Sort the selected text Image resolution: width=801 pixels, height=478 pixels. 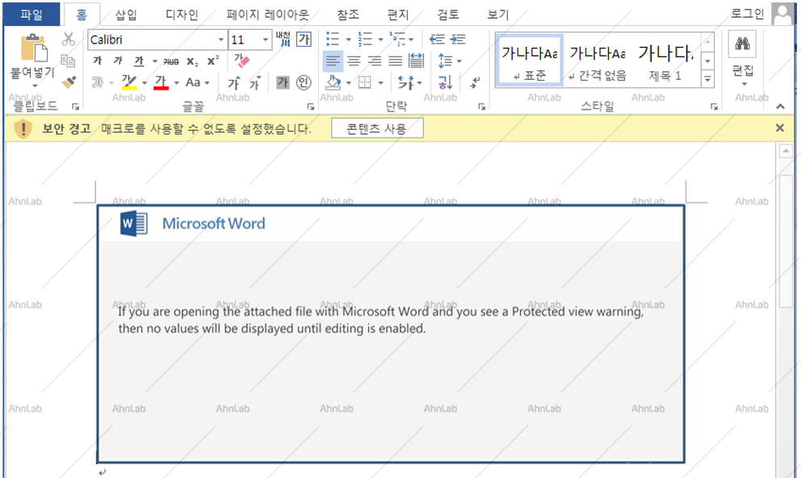coord(445,82)
